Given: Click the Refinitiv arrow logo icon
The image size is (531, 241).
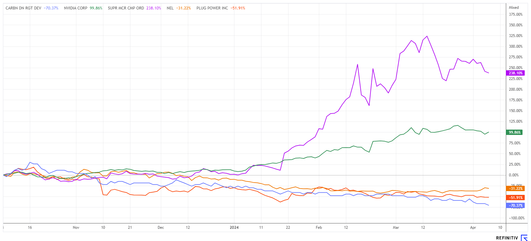Looking at the screenshot, I should [x=524, y=238].
